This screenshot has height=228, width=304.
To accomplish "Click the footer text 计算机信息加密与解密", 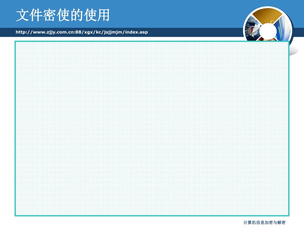I will click(265, 223).
